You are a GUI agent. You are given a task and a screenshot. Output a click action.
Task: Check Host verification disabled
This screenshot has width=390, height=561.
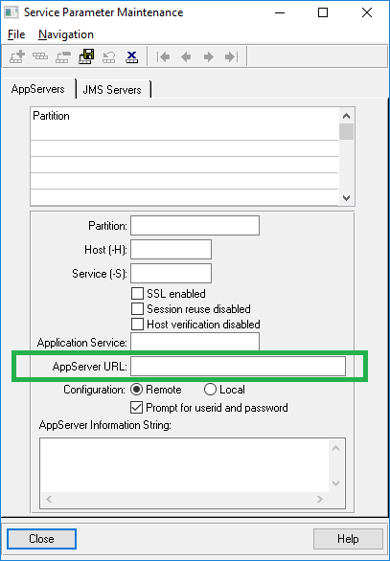[137, 325]
